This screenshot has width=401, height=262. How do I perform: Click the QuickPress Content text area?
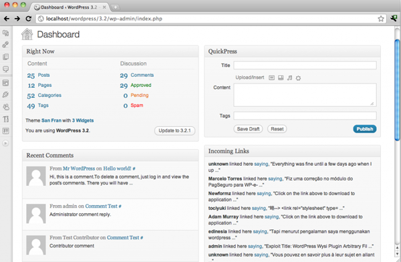click(305, 95)
